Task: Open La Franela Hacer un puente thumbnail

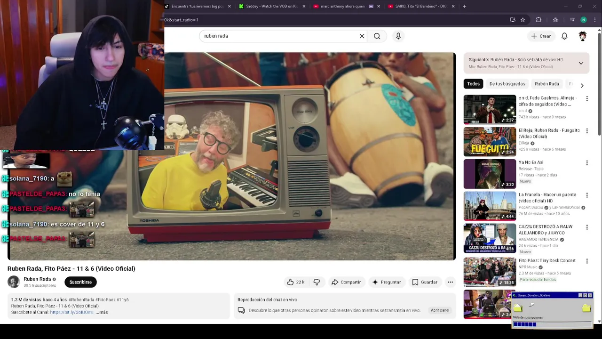Action: (490, 206)
